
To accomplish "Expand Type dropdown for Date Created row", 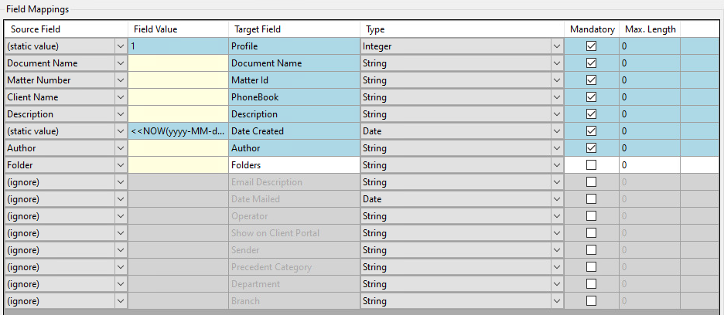I will (557, 131).
